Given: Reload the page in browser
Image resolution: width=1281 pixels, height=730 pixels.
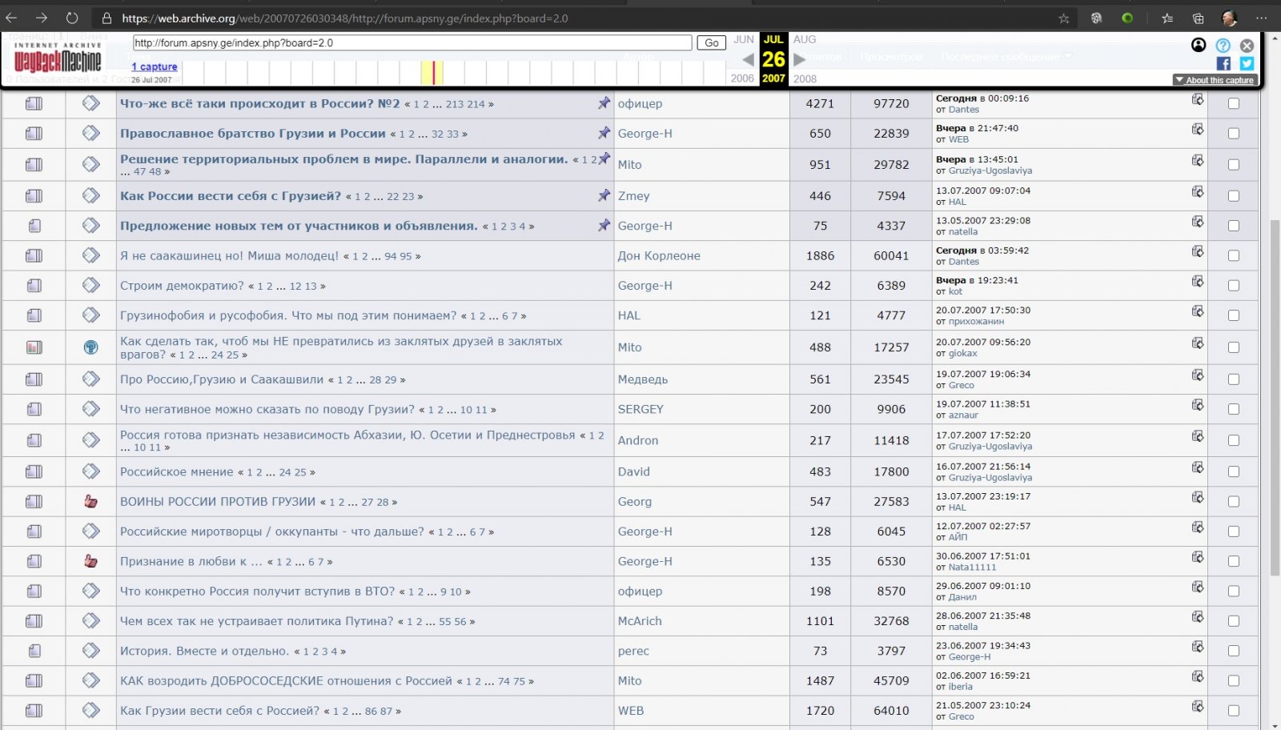Looking at the screenshot, I should 72,18.
